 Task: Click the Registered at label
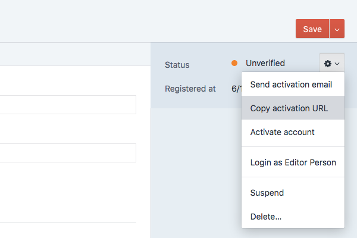coord(190,89)
